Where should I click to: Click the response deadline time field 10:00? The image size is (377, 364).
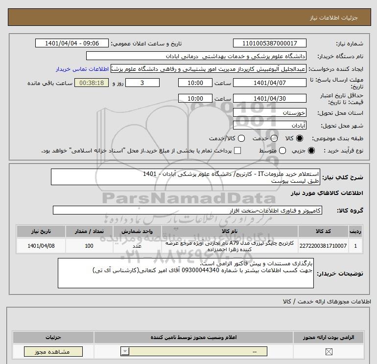tap(195, 83)
